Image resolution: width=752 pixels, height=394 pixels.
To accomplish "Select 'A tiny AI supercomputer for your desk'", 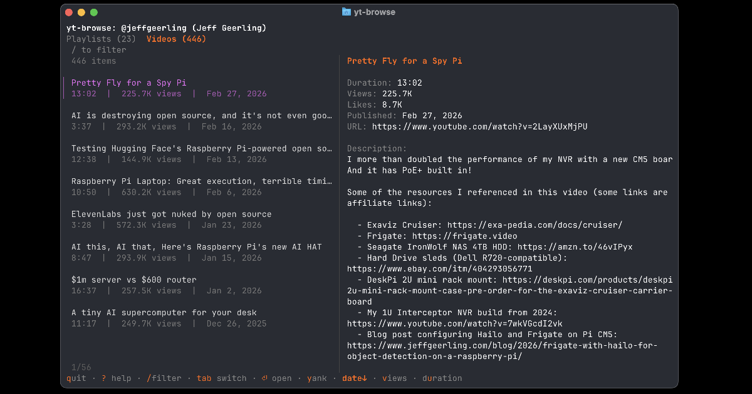I will pyautogui.click(x=164, y=313).
